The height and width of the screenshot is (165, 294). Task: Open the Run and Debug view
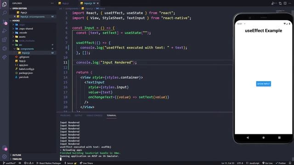pyautogui.click(x=4, y=31)
